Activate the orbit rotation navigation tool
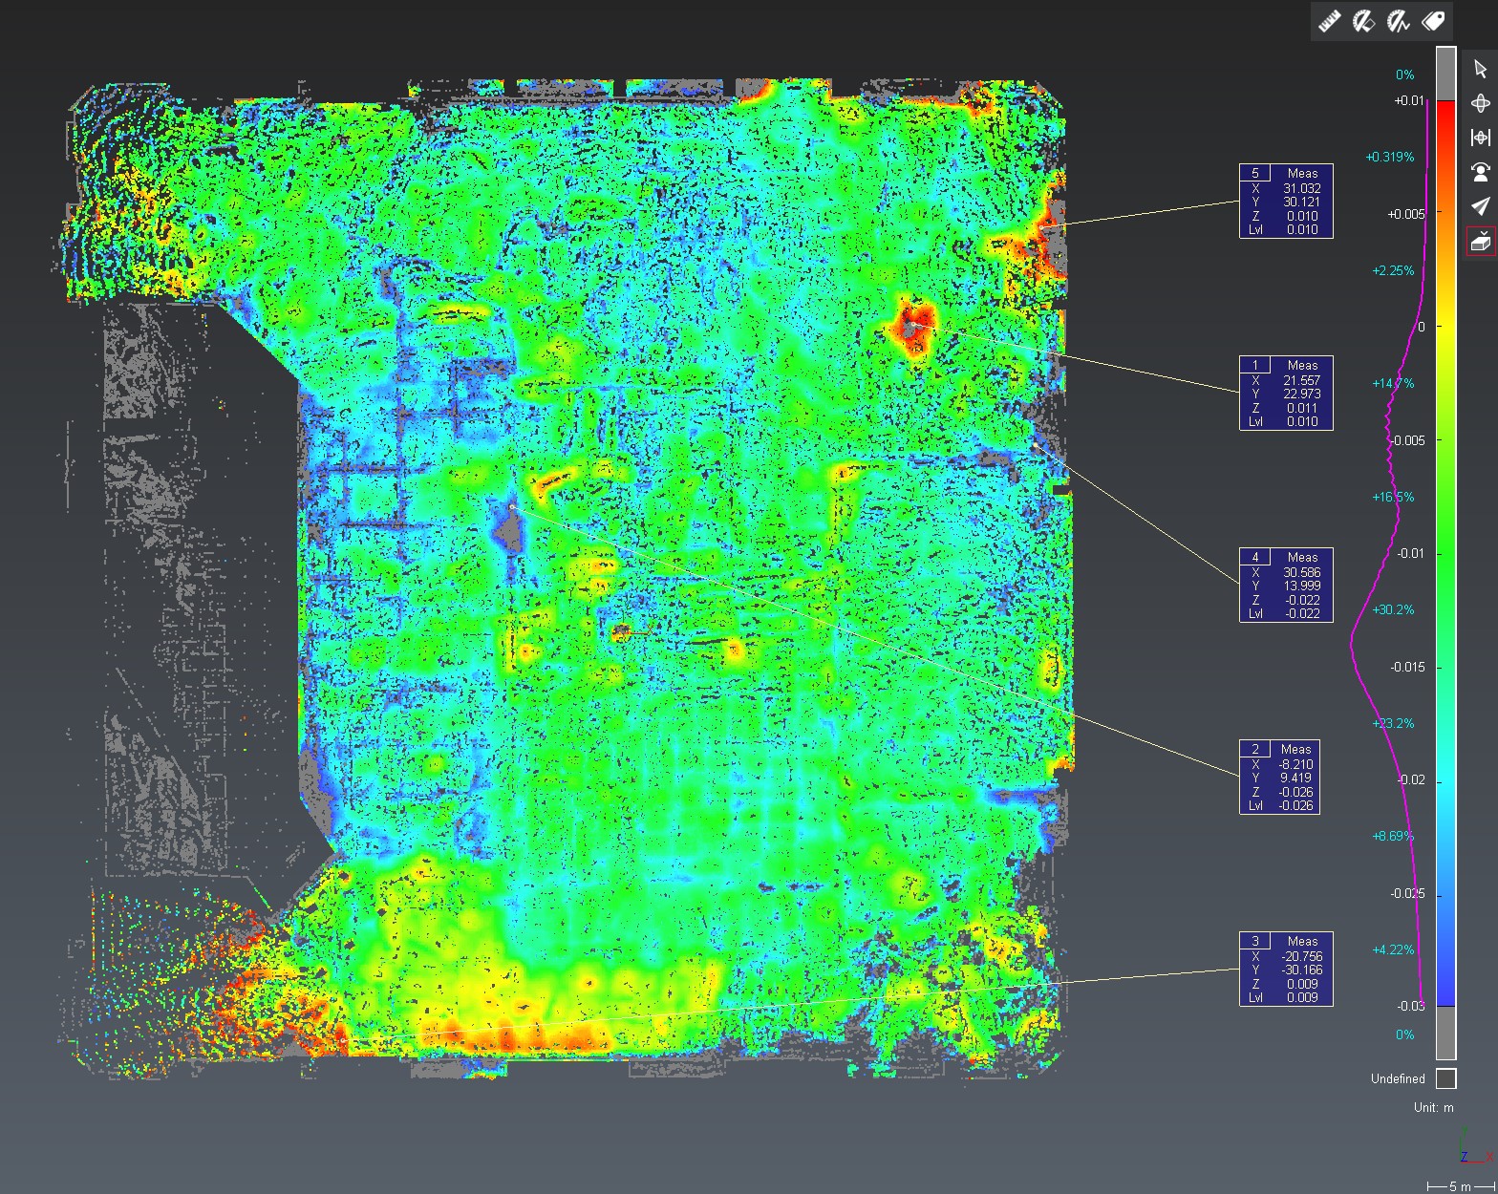Viewport: 1498px width, 1194px height. (x=1480, y=103)
